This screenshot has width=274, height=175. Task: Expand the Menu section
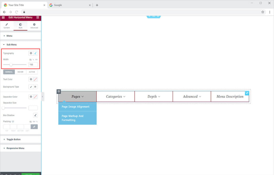9,36
